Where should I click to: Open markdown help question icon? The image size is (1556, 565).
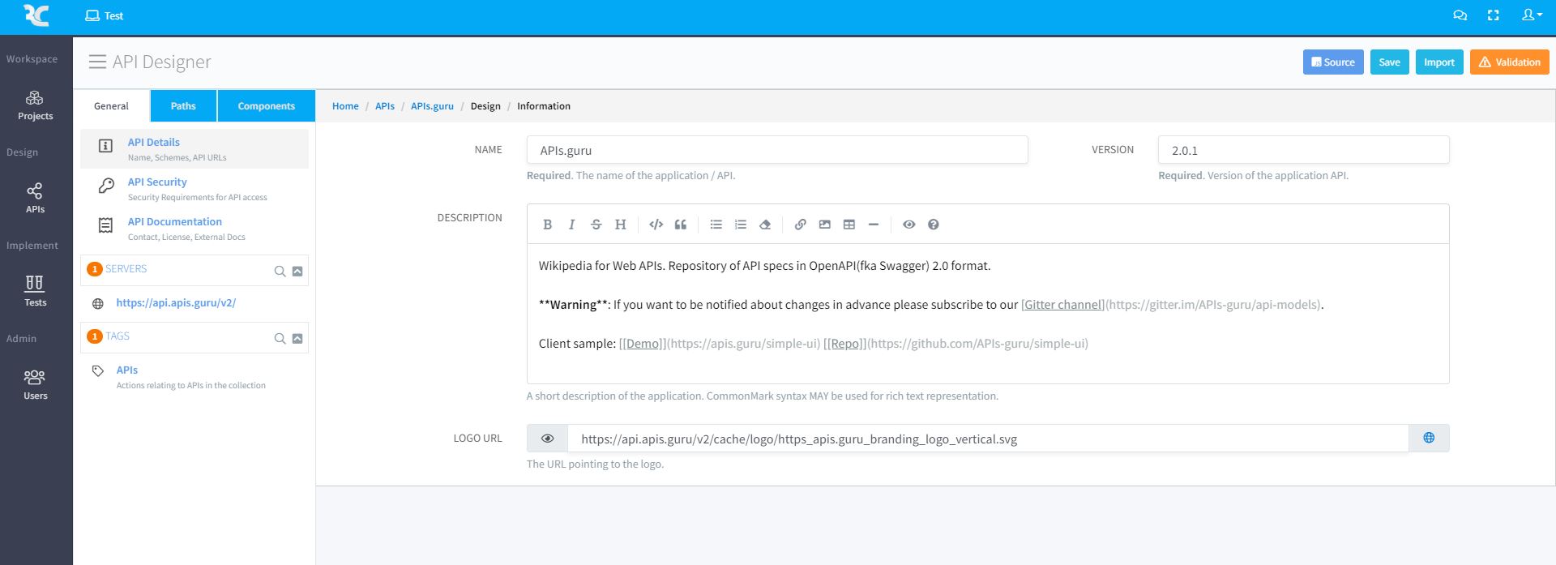point(934,225)
